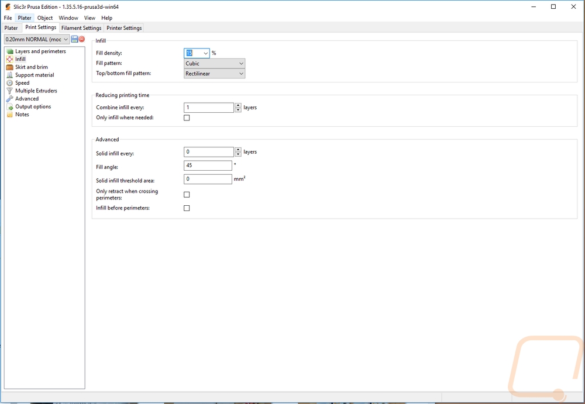Click the Fill angle field
Screen dimensions: 585x404
(208, 165)
